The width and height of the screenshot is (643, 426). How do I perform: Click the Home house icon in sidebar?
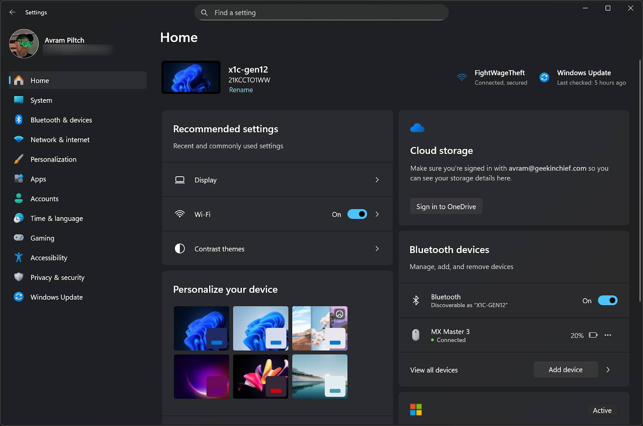(x=19, y=80)
